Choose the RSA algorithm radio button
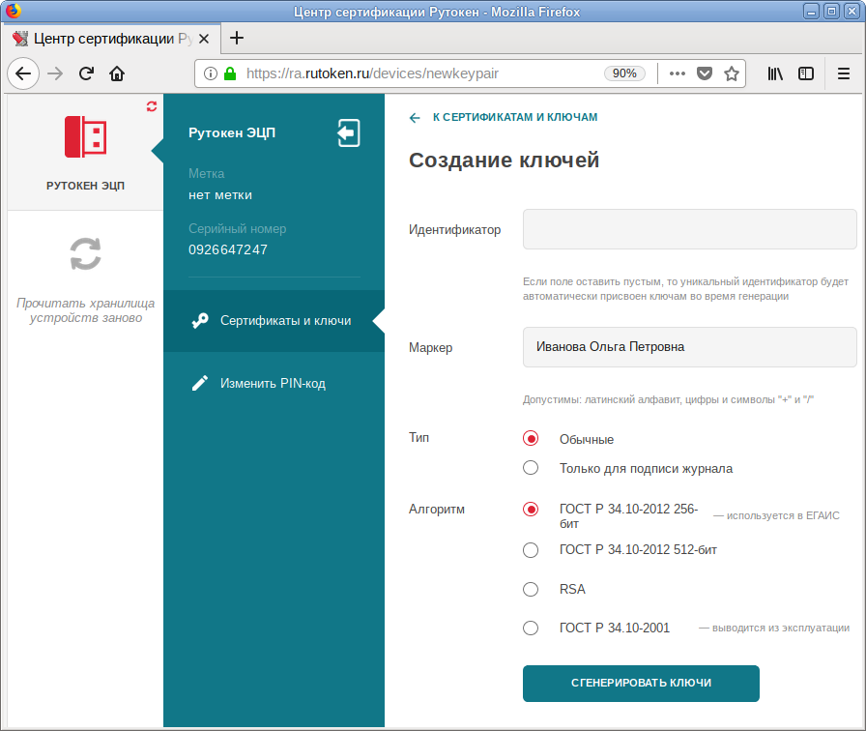This screenshot has width=866, height=731. [x=531, y=590]
